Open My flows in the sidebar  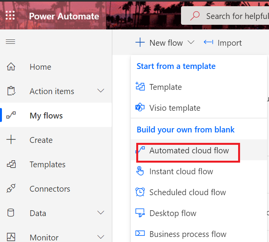[x=46, y=116]
